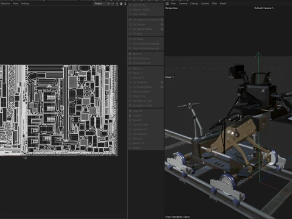Click the Restore UV icon
The height and width of the screenshot is (219, 292).
pos(130,144)
